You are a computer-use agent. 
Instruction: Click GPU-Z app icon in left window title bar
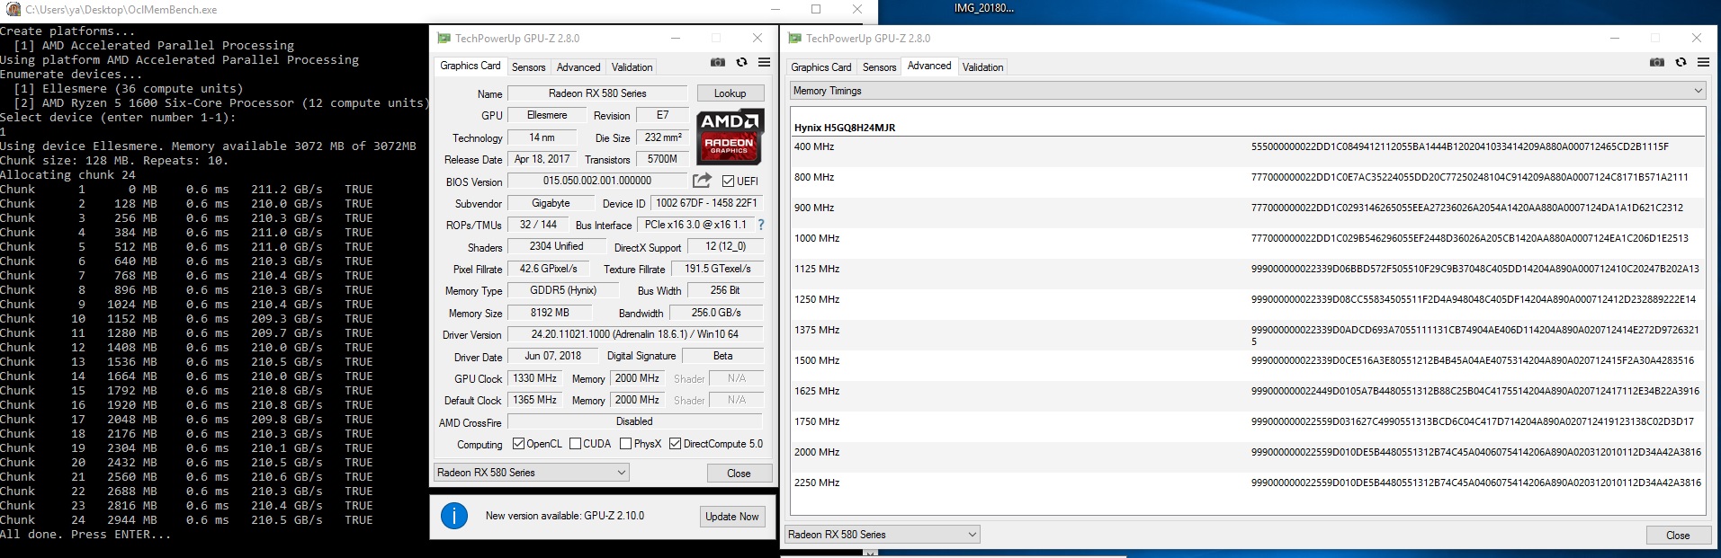click(x=444, y=39)
